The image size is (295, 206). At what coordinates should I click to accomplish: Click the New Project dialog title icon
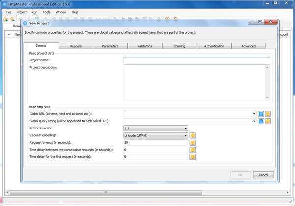[x=25, y=23]
